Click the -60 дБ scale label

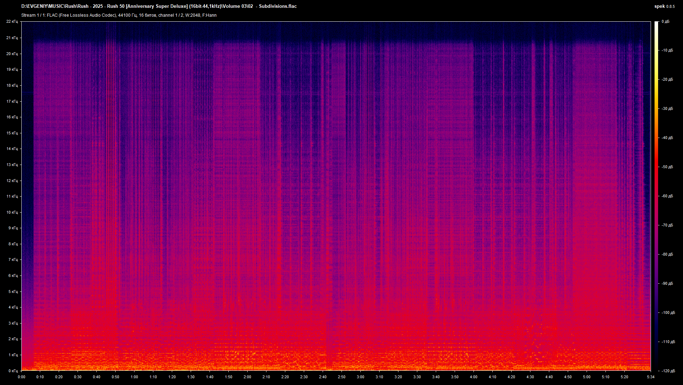[x=667, y=196]
